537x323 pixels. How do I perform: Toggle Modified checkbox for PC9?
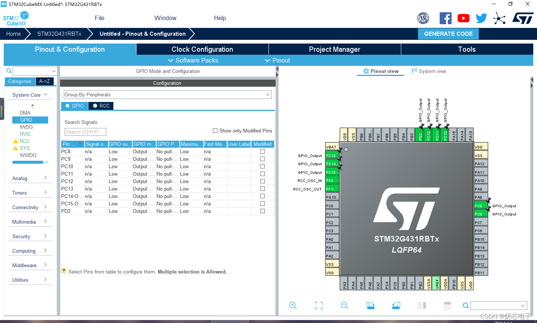pyautogui.click(x=263, y=159)
